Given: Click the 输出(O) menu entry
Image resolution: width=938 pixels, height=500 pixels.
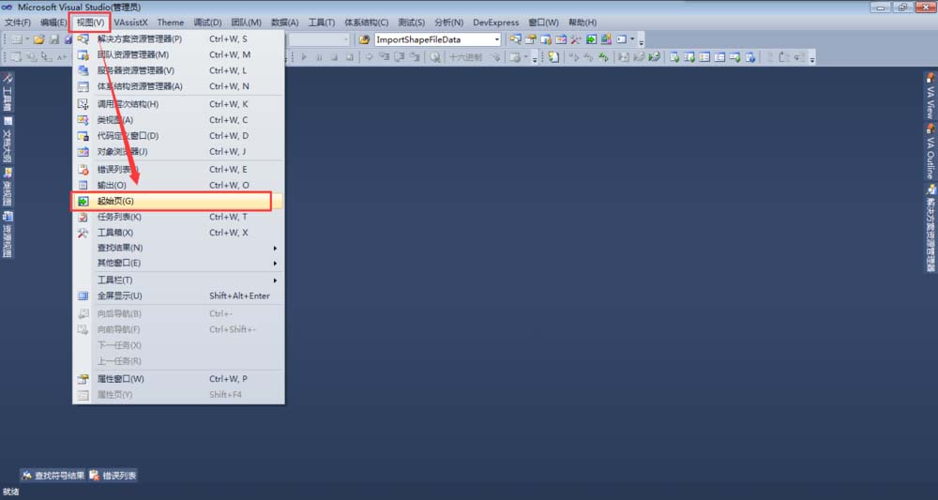Looking at the screenshot, I should tap(177, 186).
